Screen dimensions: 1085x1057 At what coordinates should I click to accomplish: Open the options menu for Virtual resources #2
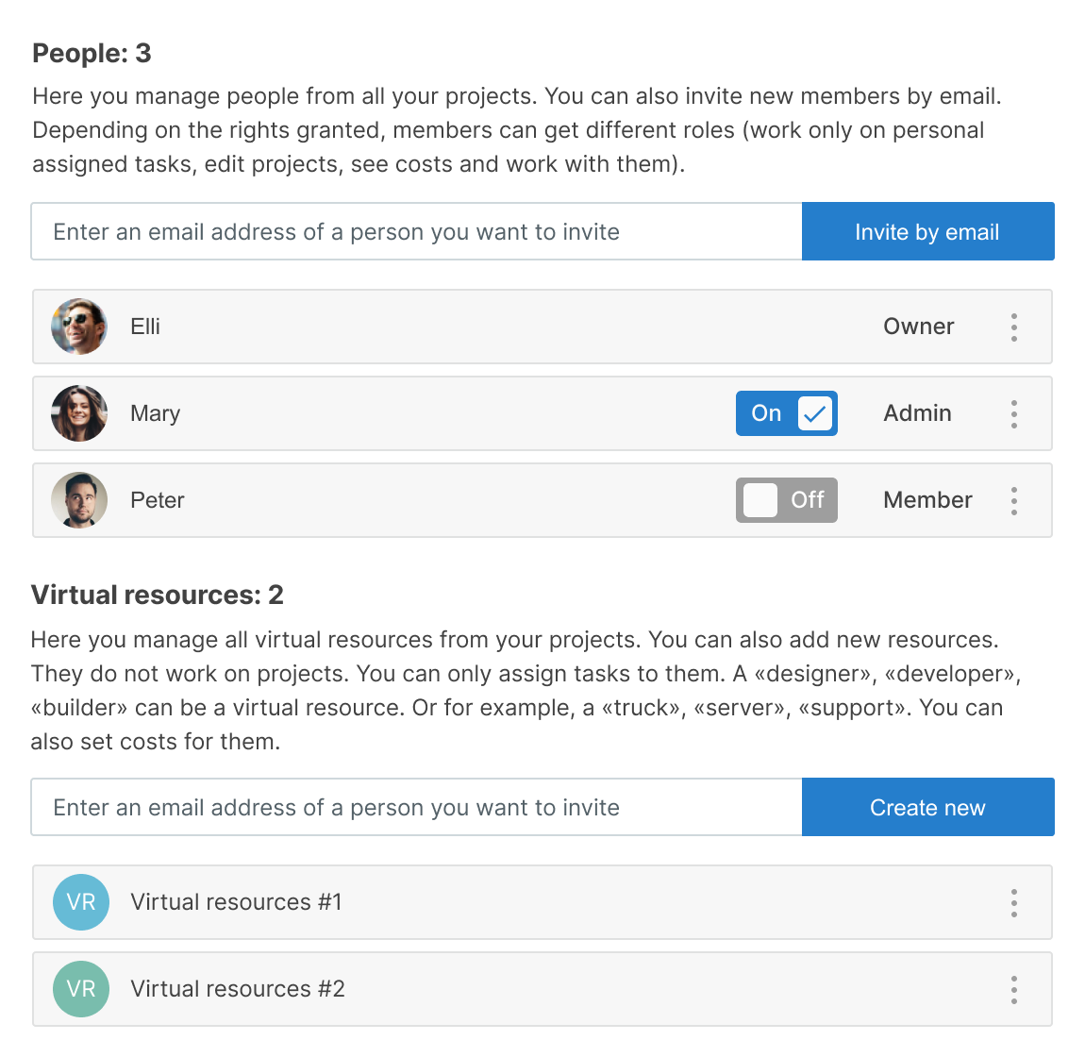tap(1014, 990)
